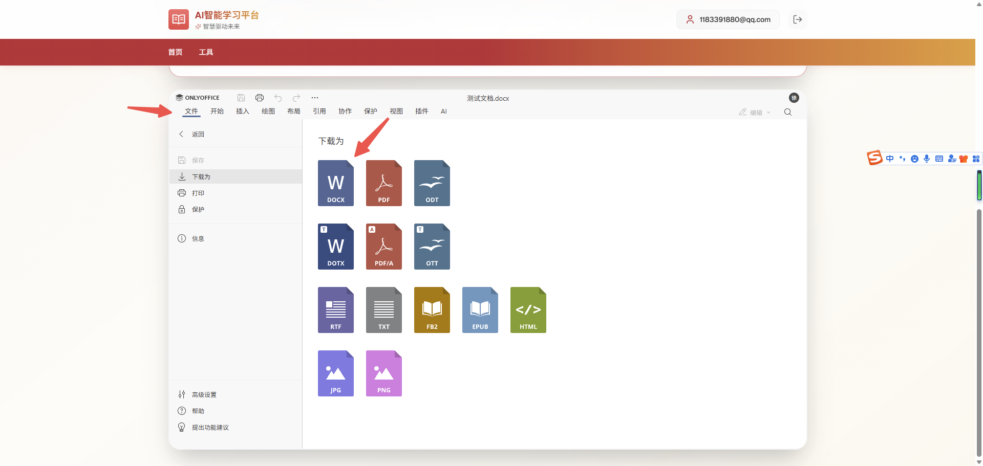Open Sogou soft keyboard
Screen dimensions: 983x466
click(x=939, y=159)
